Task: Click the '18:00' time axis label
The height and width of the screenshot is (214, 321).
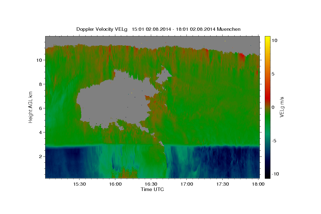Action: pos(258,184)
